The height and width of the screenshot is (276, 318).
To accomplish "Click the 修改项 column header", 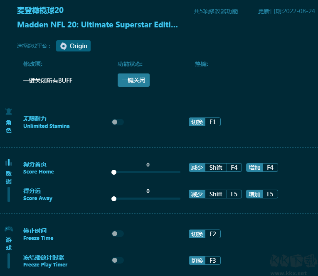I will [33, 64].
